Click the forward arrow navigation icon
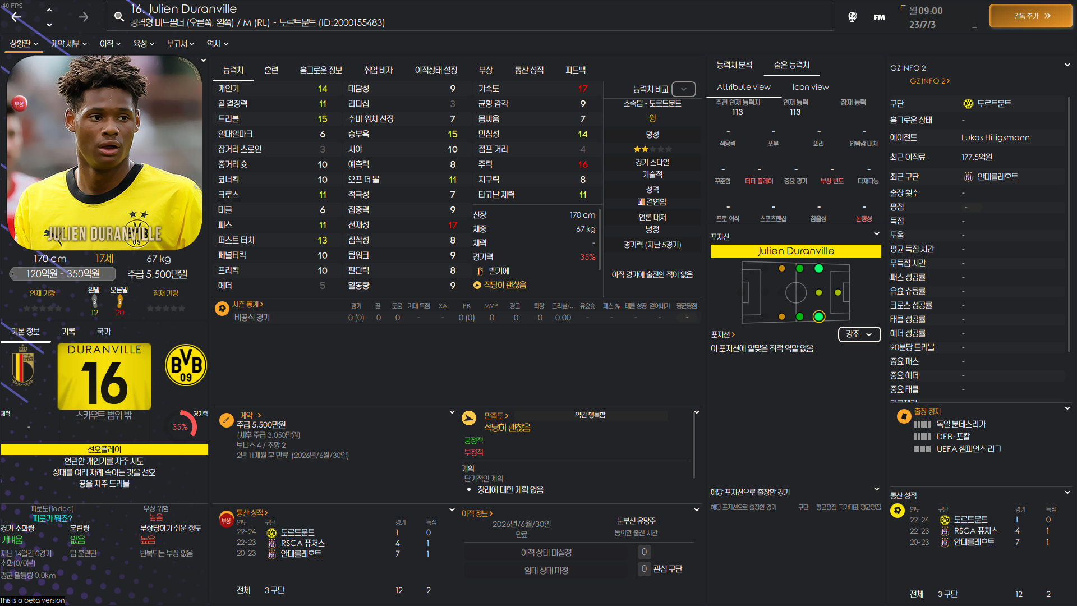The image size is (1077, 606). [84, 17]
